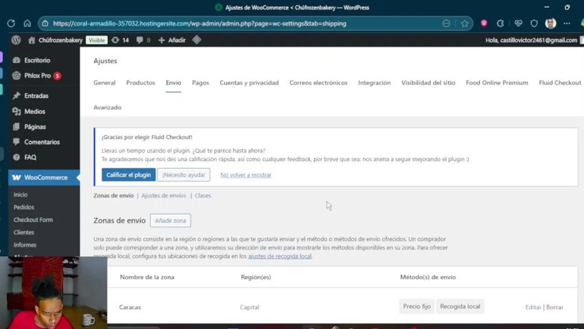Open Correos electrónicos tab
Image resolution: width=584 pixels, height=329 pixels.
[319, 83]
